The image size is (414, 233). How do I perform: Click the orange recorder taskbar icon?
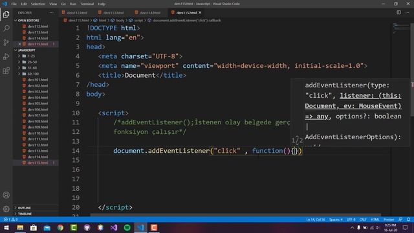154,227
